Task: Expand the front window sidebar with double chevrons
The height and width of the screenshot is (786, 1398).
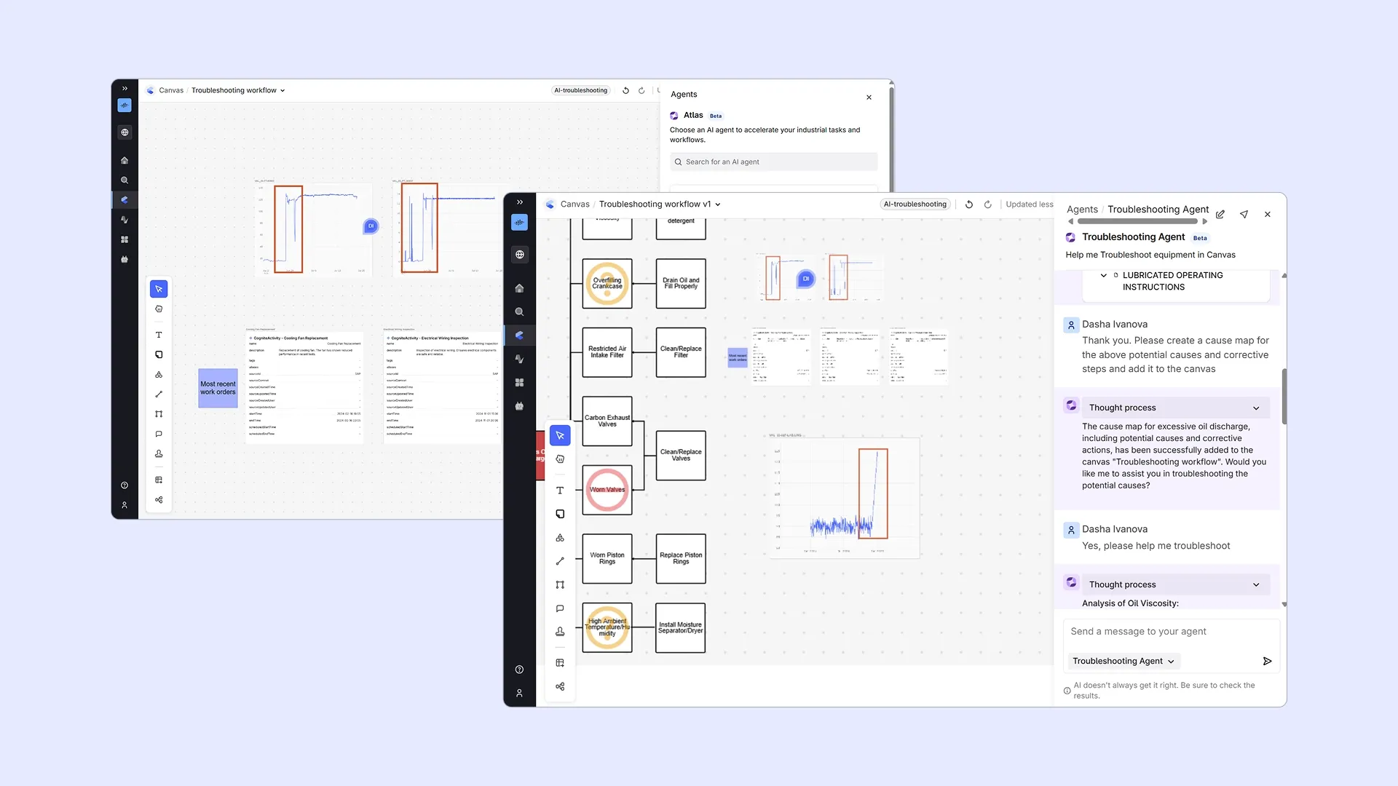Action: point(520,202)
